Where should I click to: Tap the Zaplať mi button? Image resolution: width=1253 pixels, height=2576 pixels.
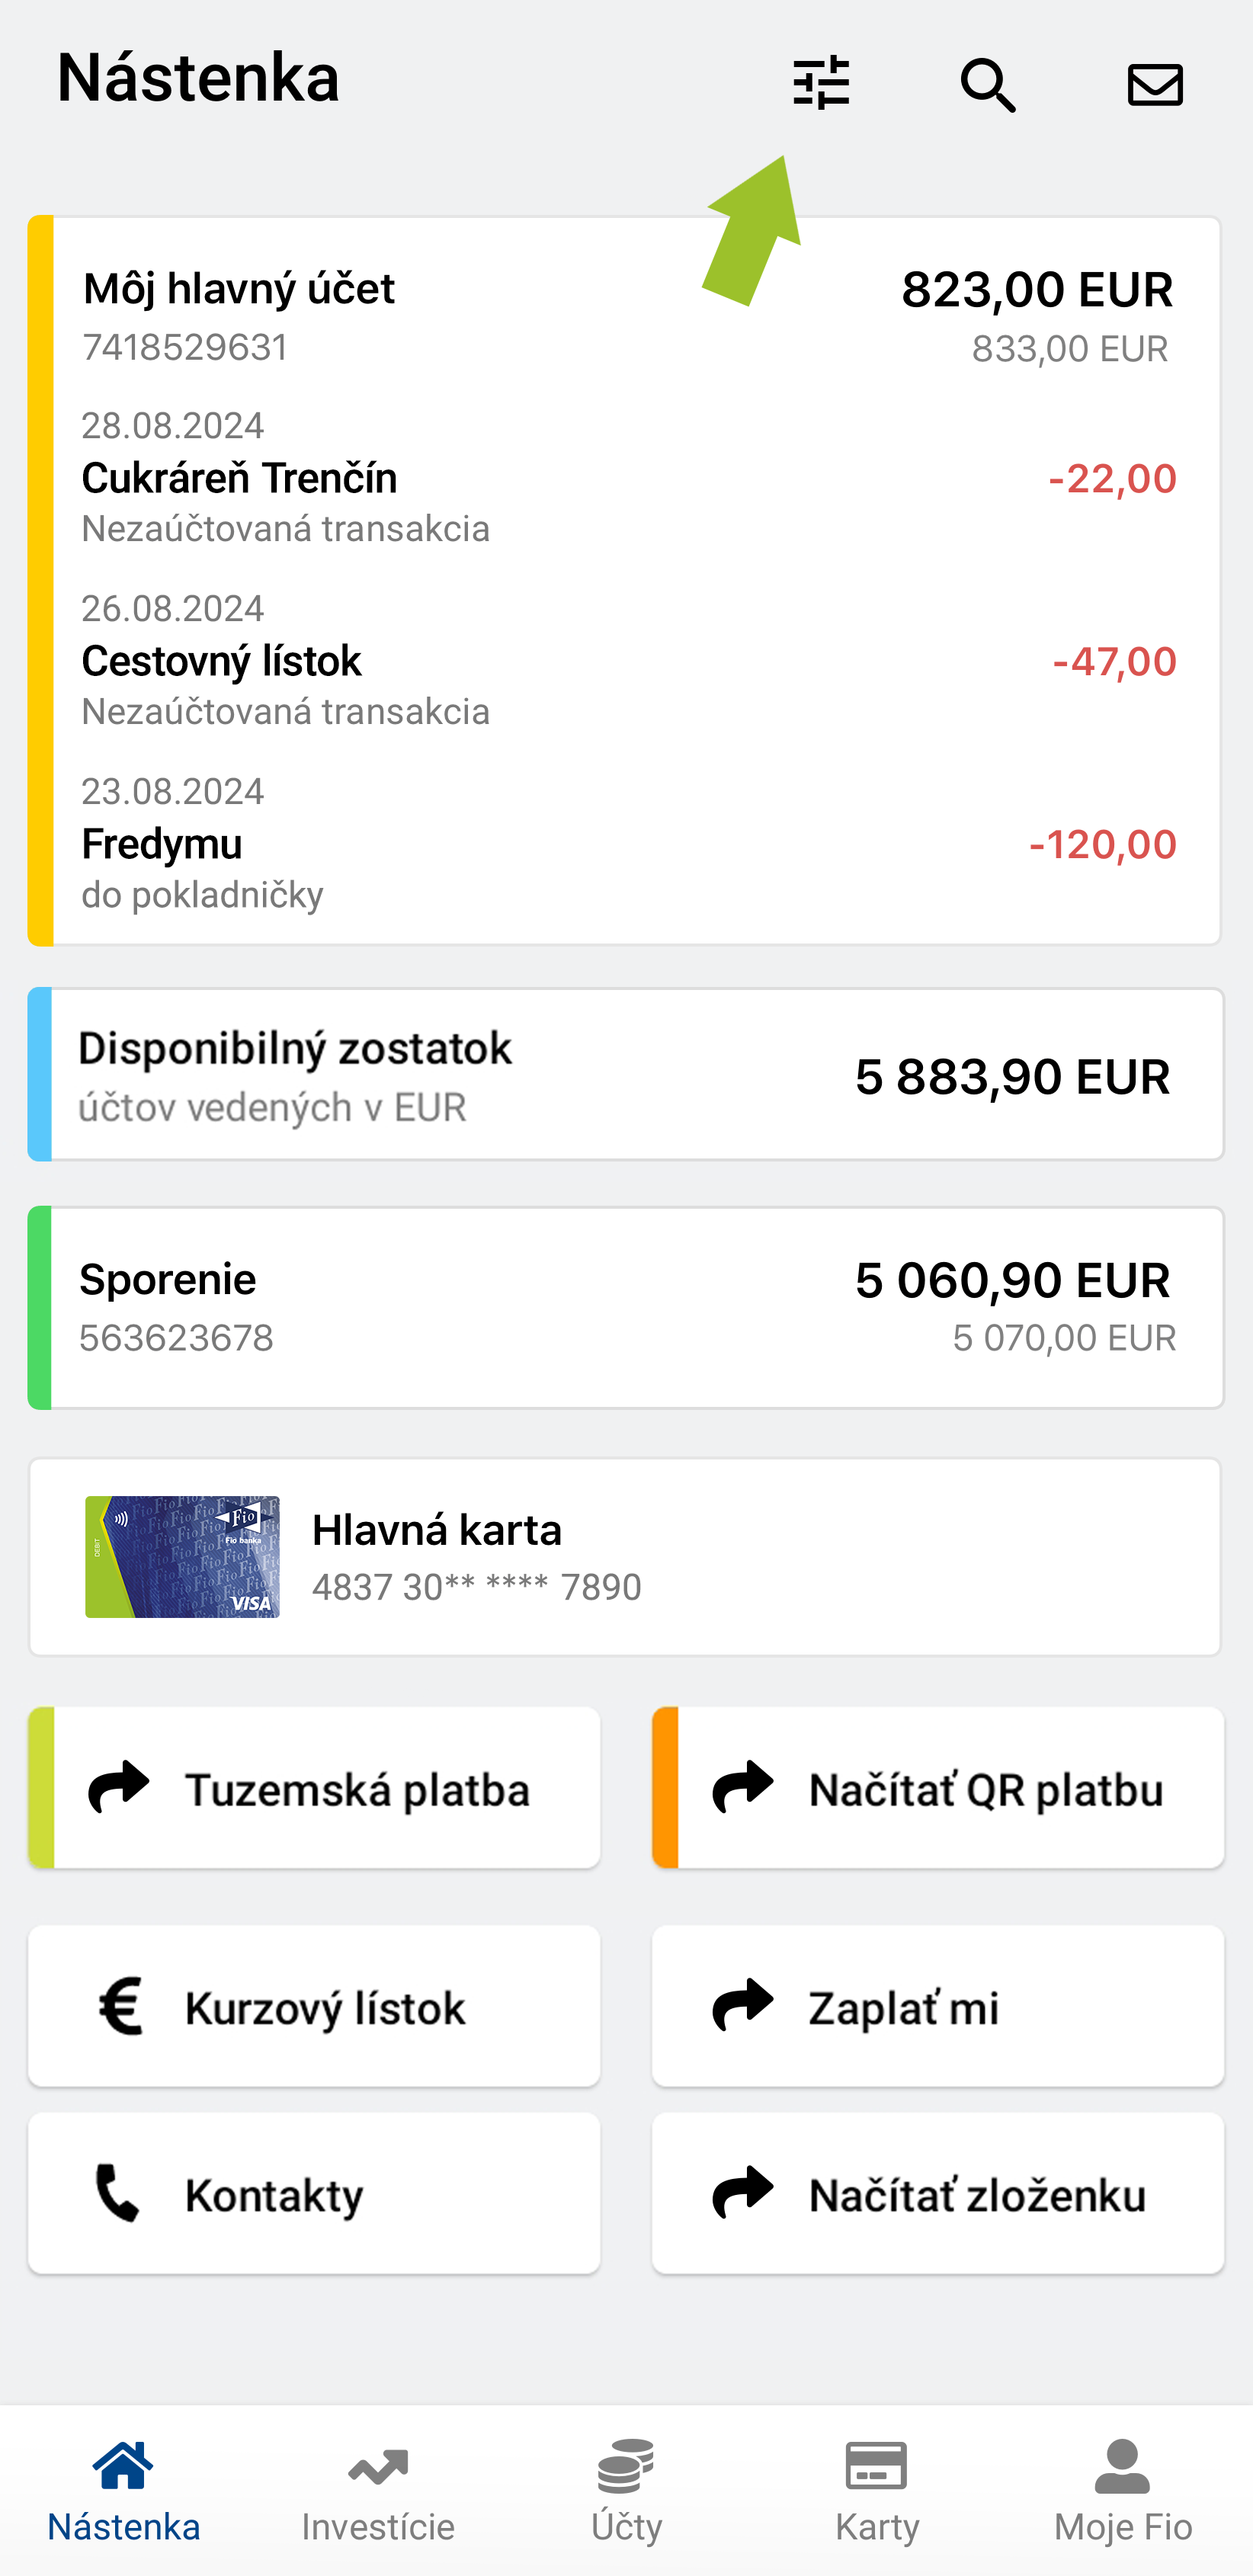click(937, 2007)
